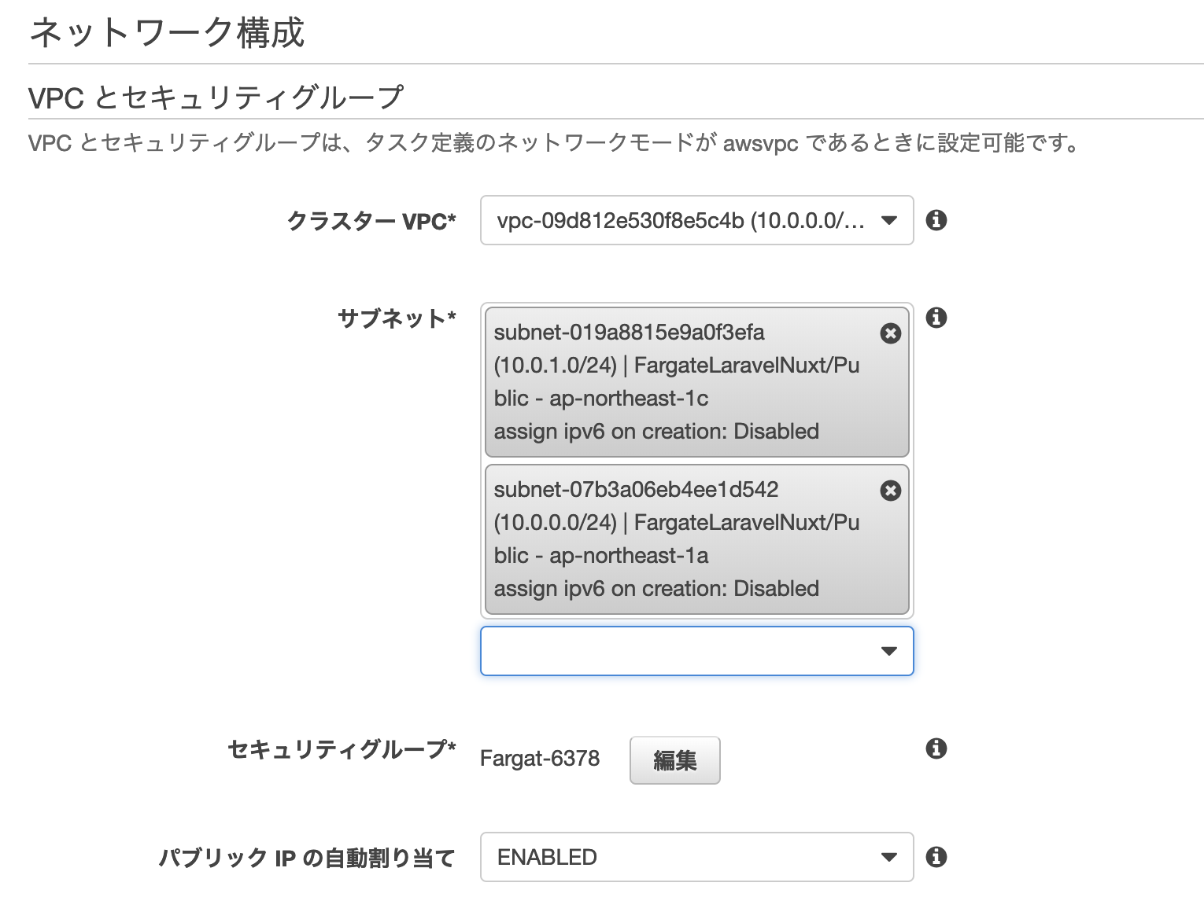
Task: Select the ap-northeast-1a subnet chip
Action: [x=677, y=539]
